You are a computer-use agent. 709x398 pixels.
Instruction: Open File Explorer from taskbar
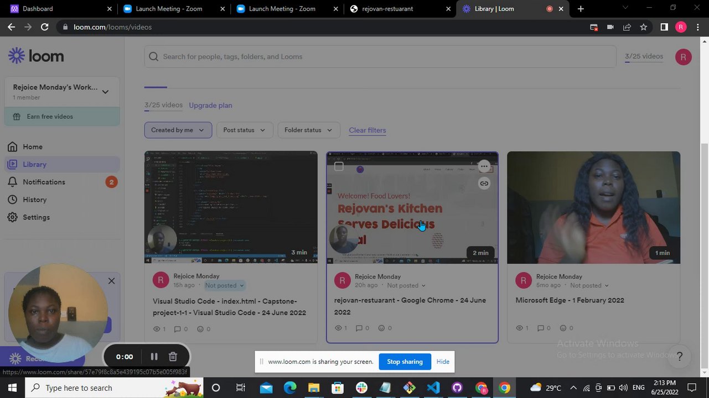[x=314, y=387]
